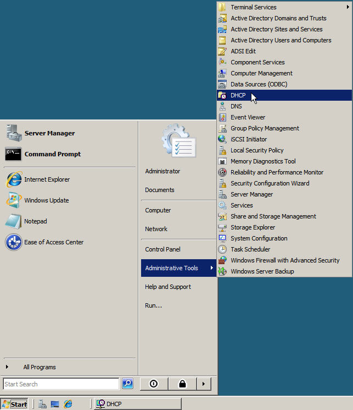The image size is (353, 410).
Task: Expand the Administrative Tools submenu arrow
Action: click(211, 268)
